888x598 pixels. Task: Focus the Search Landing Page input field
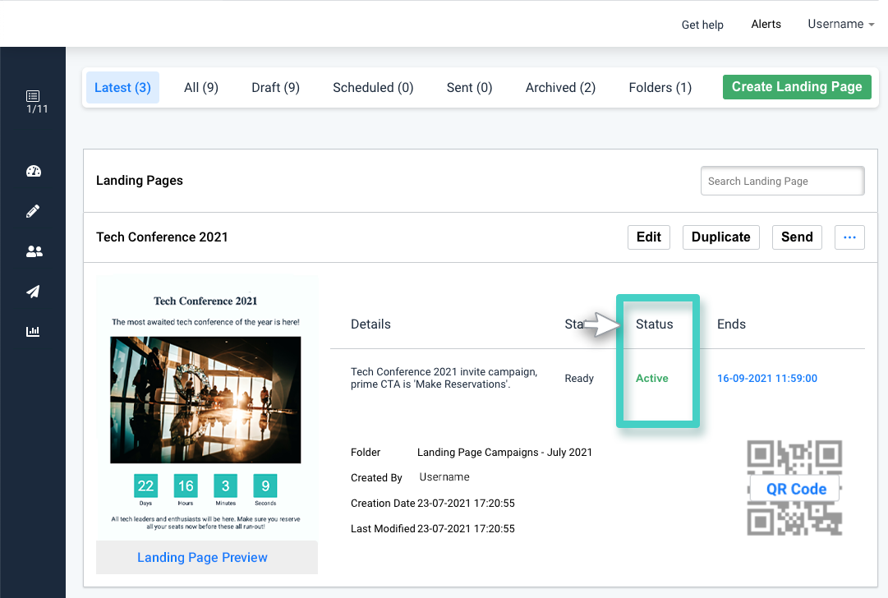point(782,181)
